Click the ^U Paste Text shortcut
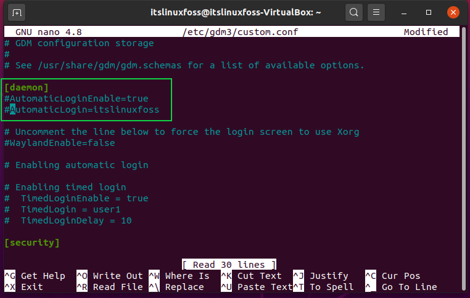The height and width of the screenshot is (298, 470). (x=257, y=287)
